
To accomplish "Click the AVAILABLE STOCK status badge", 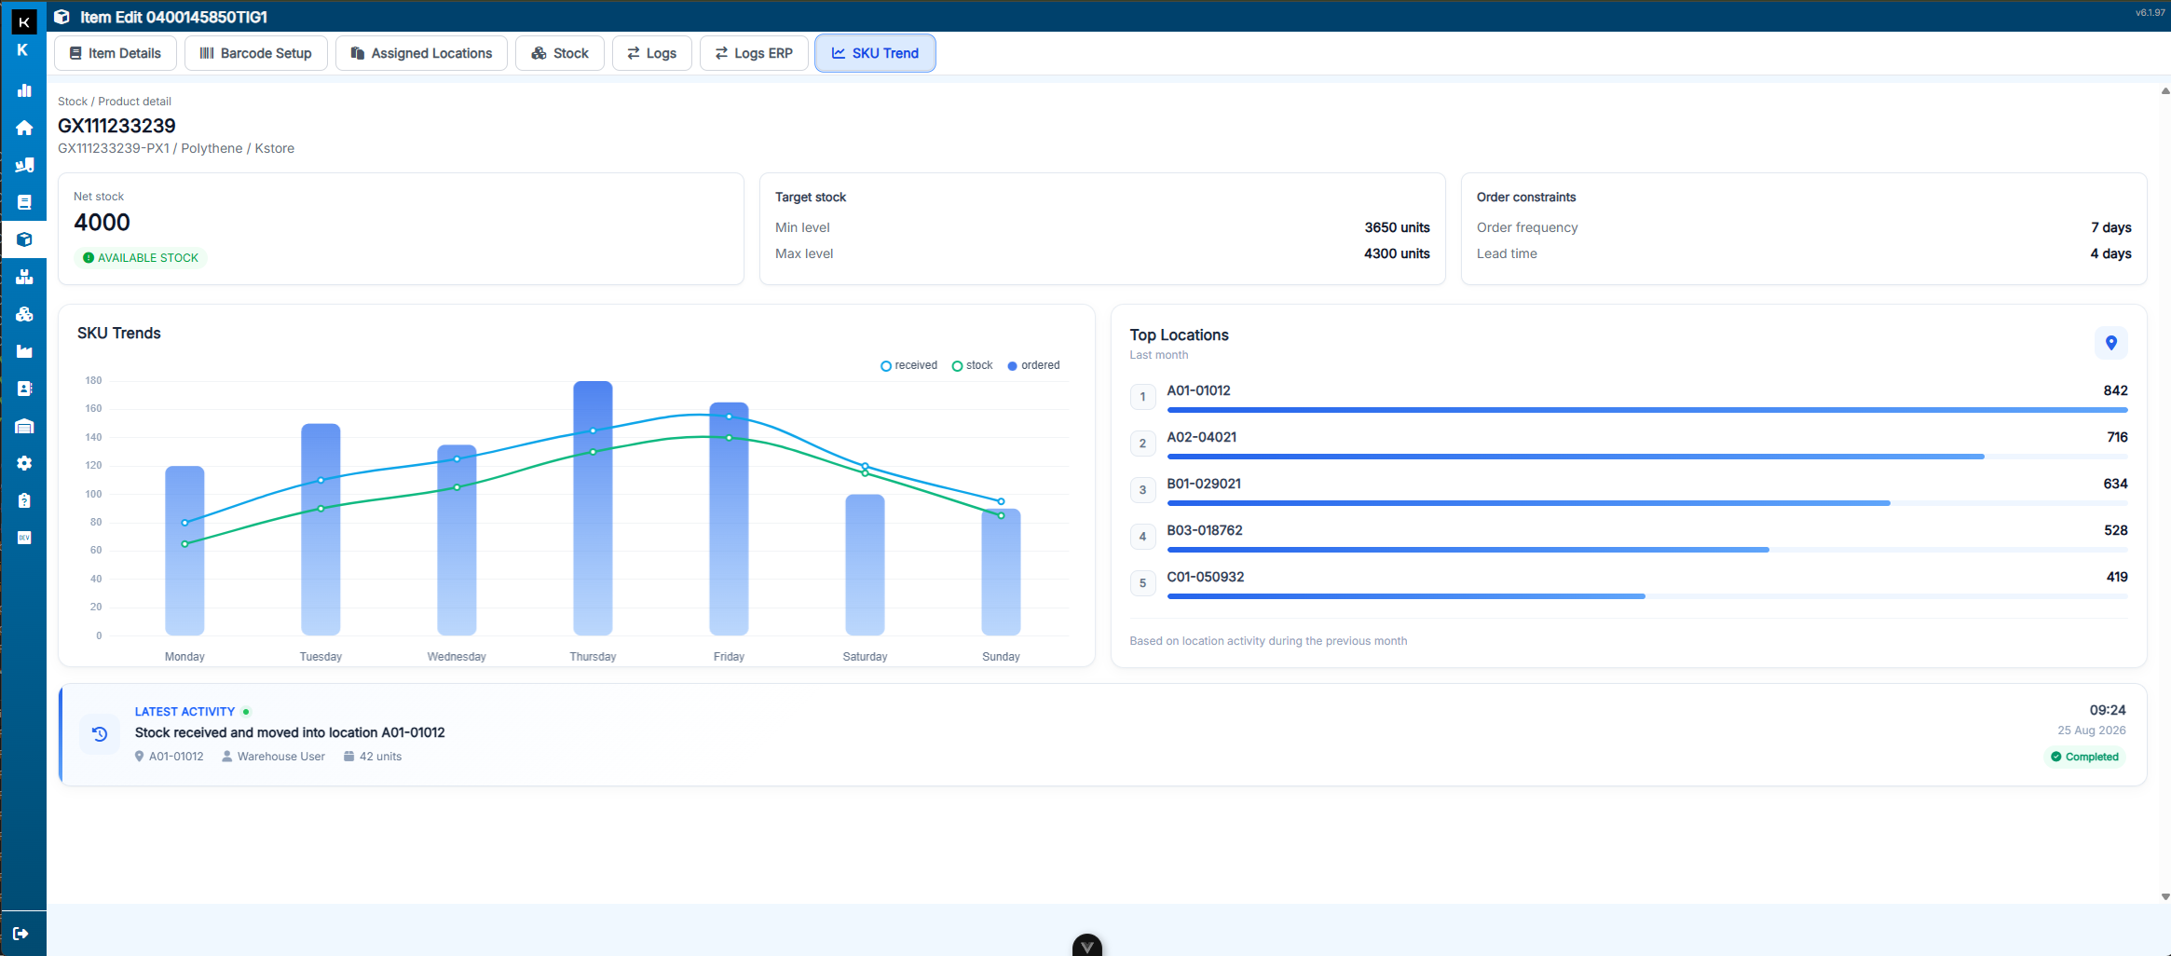I will click(x=141, y=258).
